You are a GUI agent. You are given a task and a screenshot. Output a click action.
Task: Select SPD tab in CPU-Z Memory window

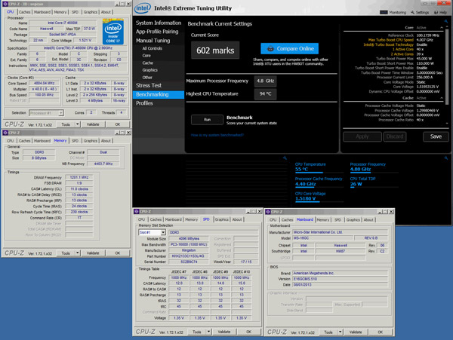(x=75, y=141)
